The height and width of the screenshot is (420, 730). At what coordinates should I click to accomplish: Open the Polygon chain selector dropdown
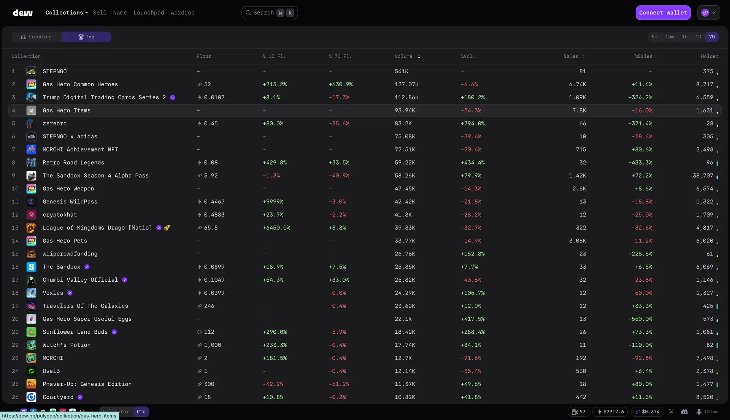709,13
